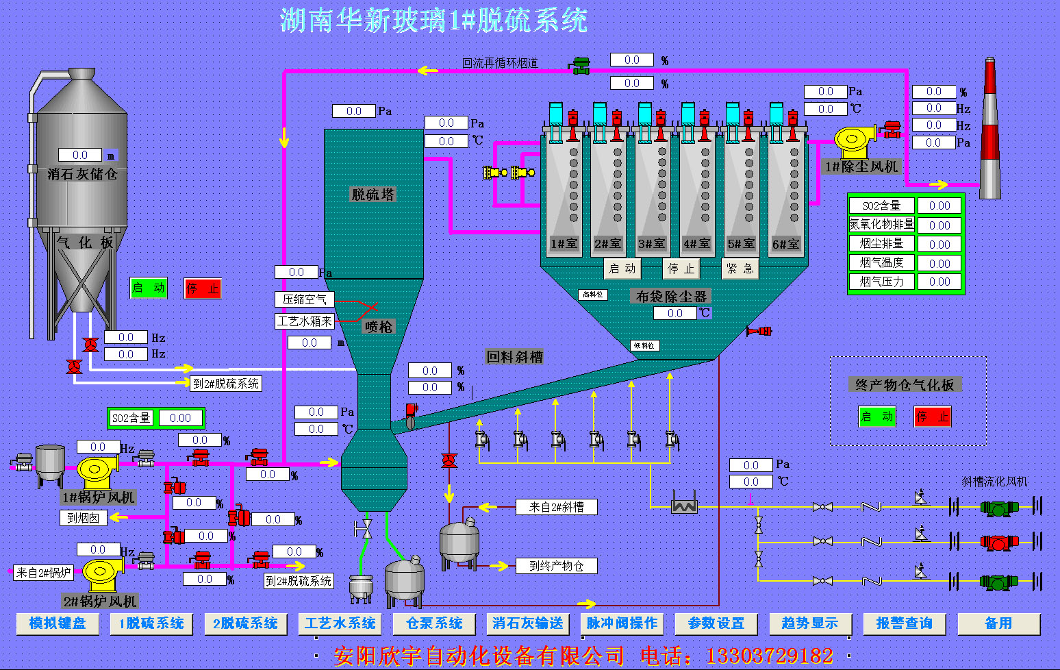Click the chimney stack icon
The image size is (1060, 670).
[x=989, y=128]
